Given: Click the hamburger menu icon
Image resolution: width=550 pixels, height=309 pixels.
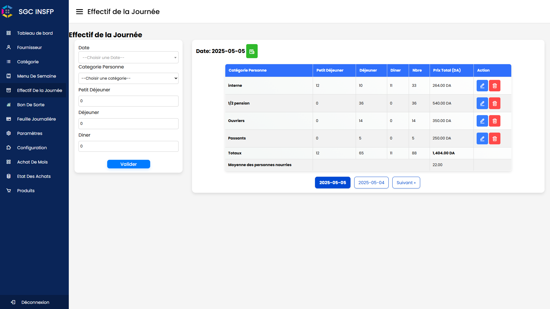Looking at the screenshot, I should click(x=79, y=11).
